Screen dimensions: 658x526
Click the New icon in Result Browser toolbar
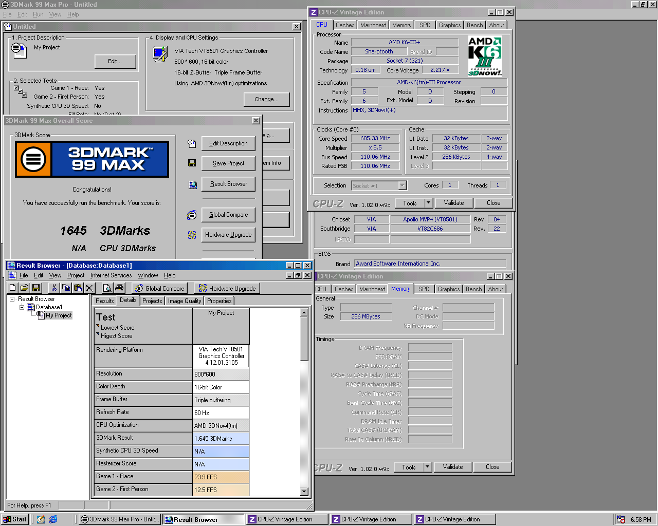(x=13, y=288)
